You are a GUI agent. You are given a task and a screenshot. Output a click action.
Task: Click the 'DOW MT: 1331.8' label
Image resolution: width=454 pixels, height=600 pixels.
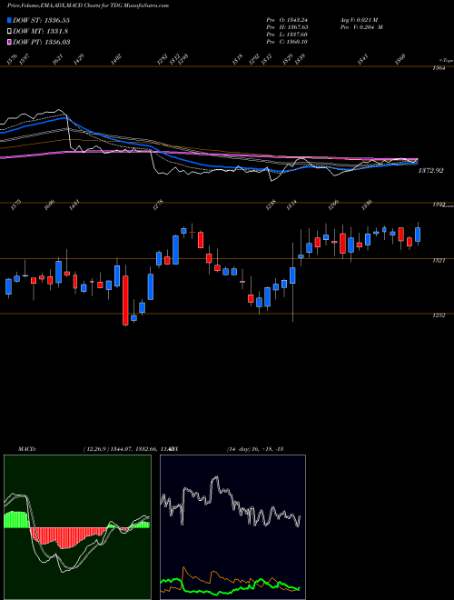41,32
